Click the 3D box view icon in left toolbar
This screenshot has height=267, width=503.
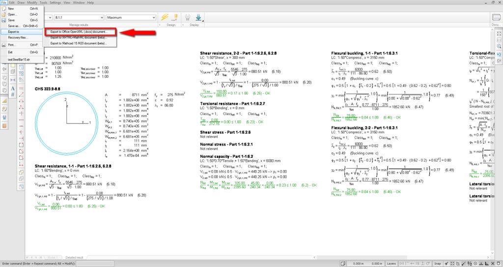(12, 71)
